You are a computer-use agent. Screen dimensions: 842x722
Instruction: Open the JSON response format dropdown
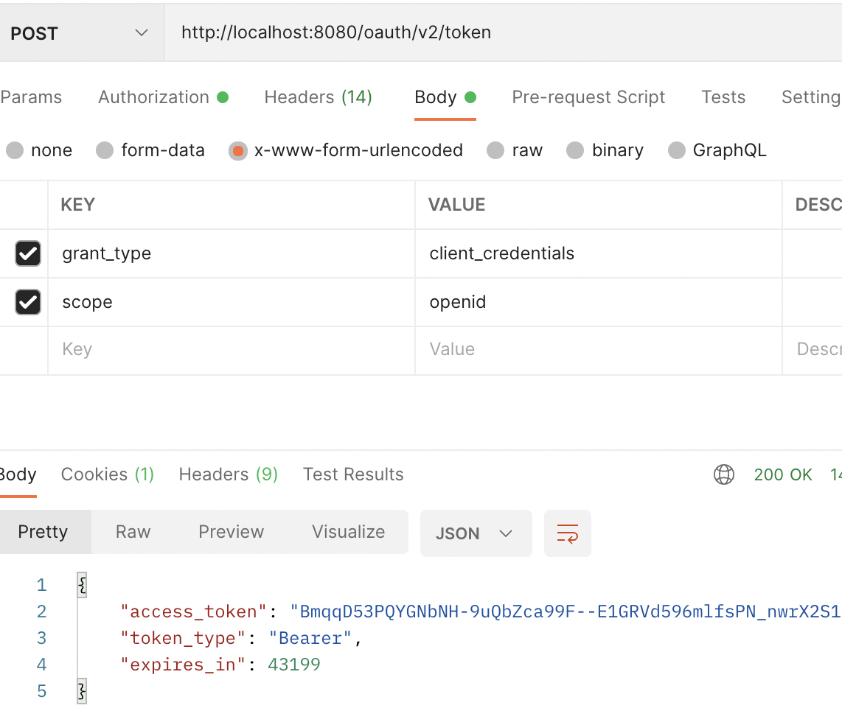[x=476, y=532]
